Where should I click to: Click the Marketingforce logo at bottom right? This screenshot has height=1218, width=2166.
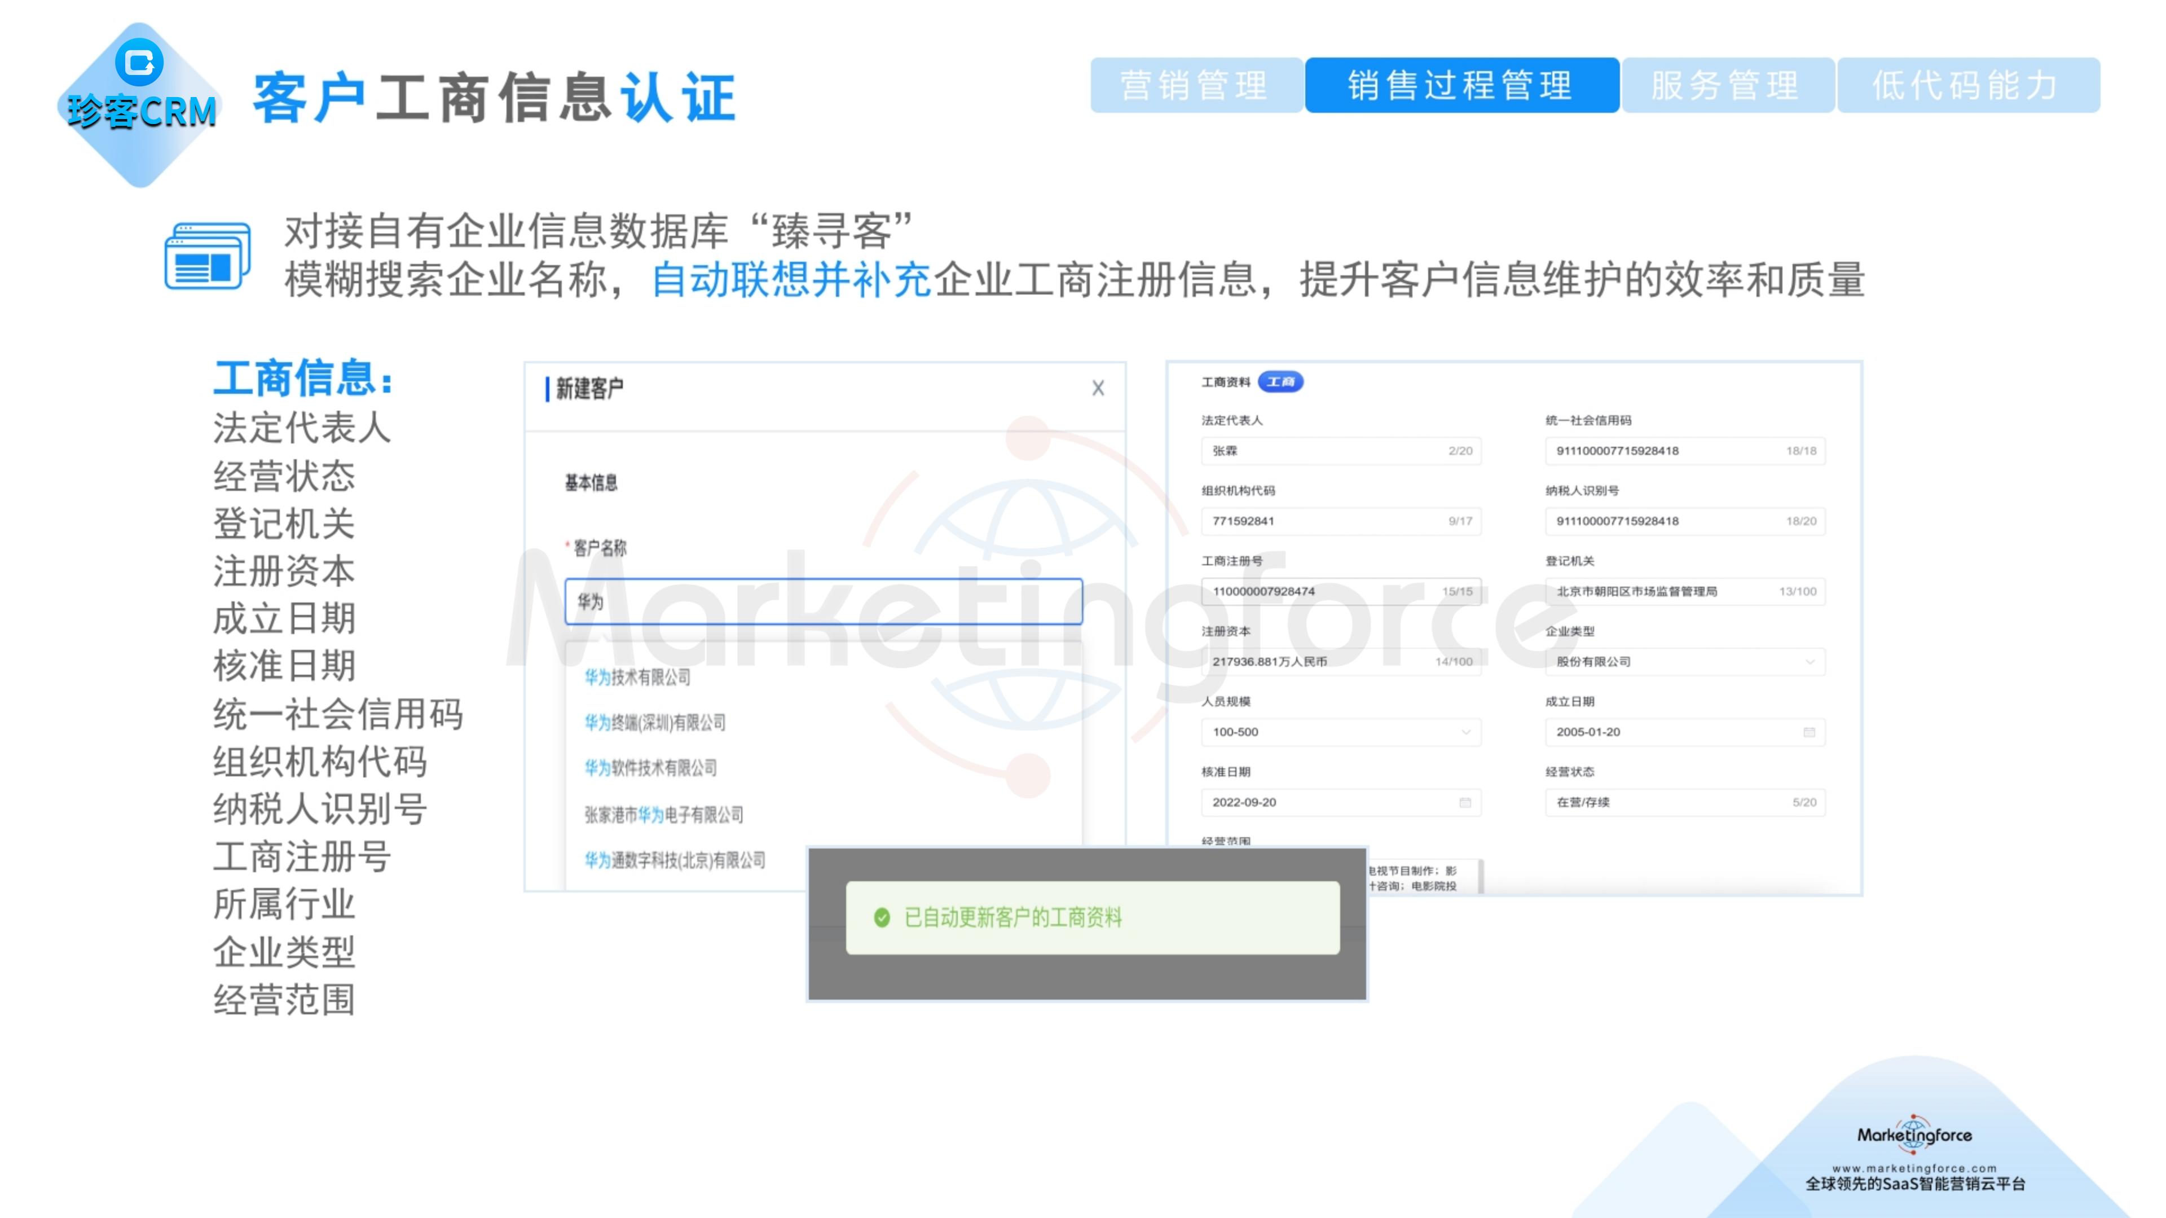tap(1914, 1135)
